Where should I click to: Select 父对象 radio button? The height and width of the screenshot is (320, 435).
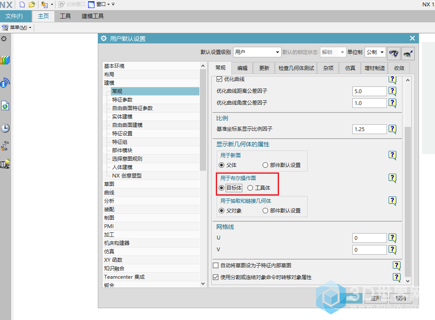coord(221,211)
